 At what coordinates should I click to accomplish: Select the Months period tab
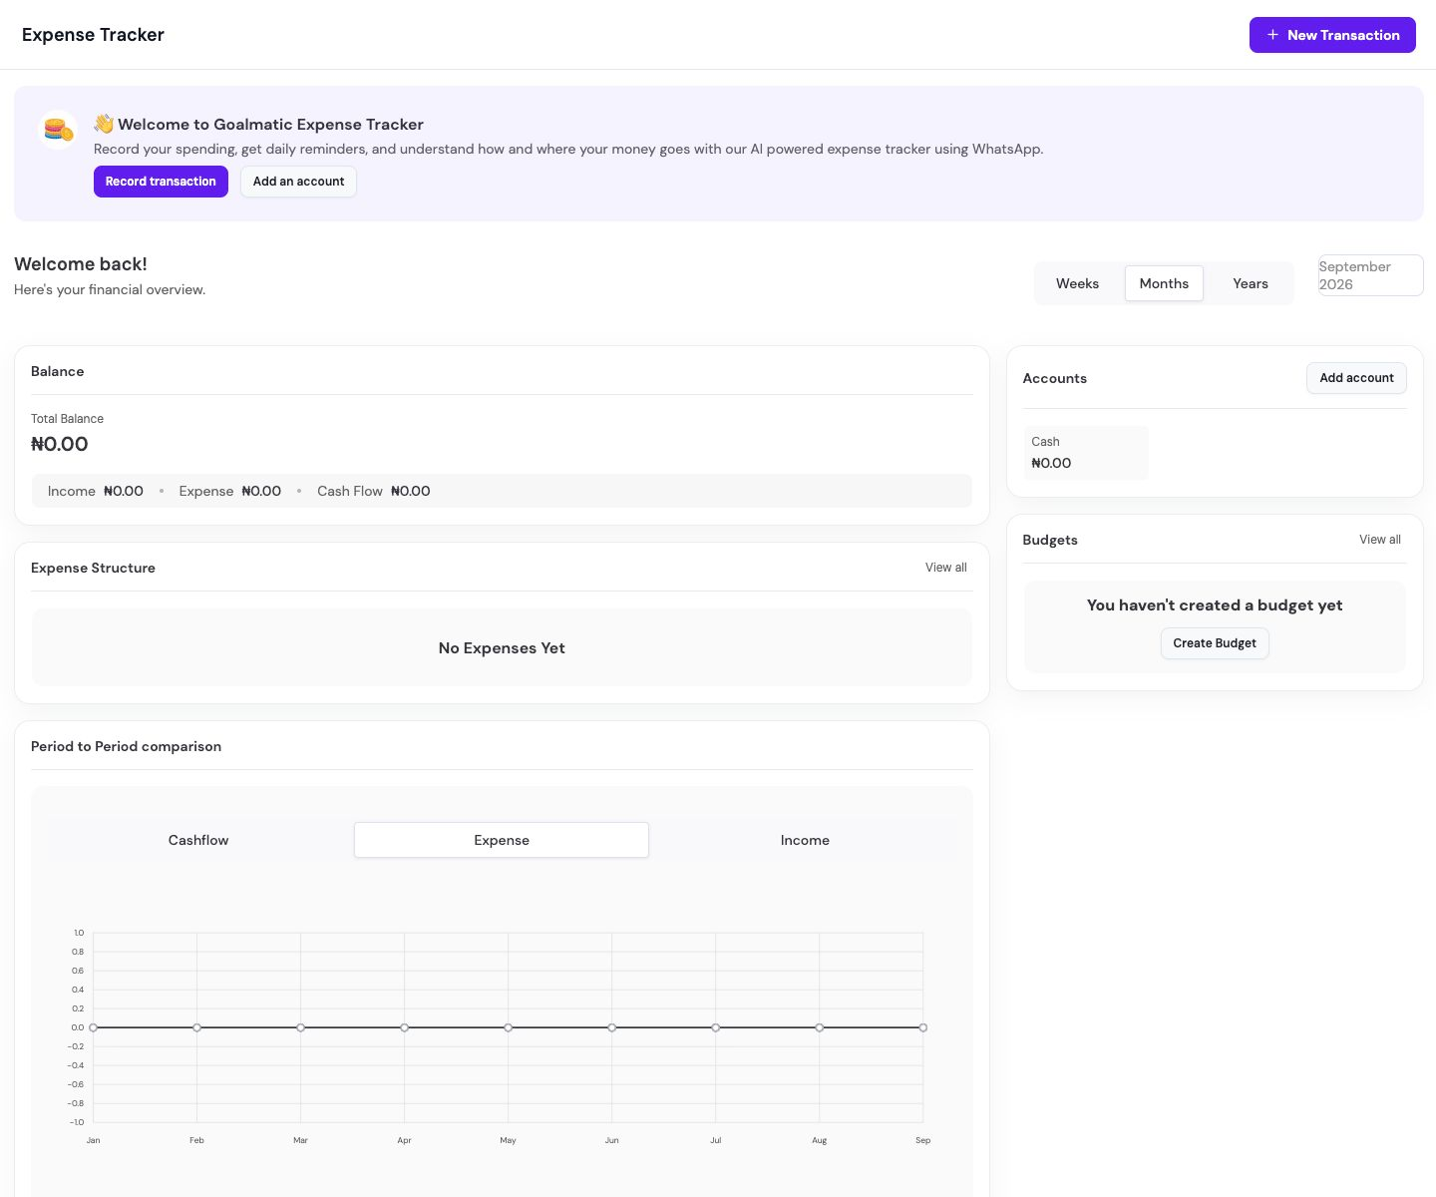pyautogui.click(x=1164, y=283)
